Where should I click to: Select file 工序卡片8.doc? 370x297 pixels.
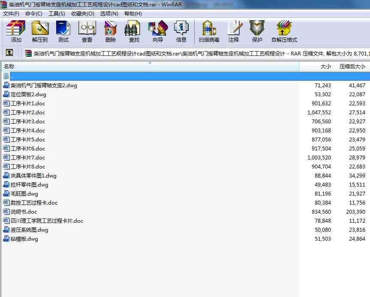[28, 166]
